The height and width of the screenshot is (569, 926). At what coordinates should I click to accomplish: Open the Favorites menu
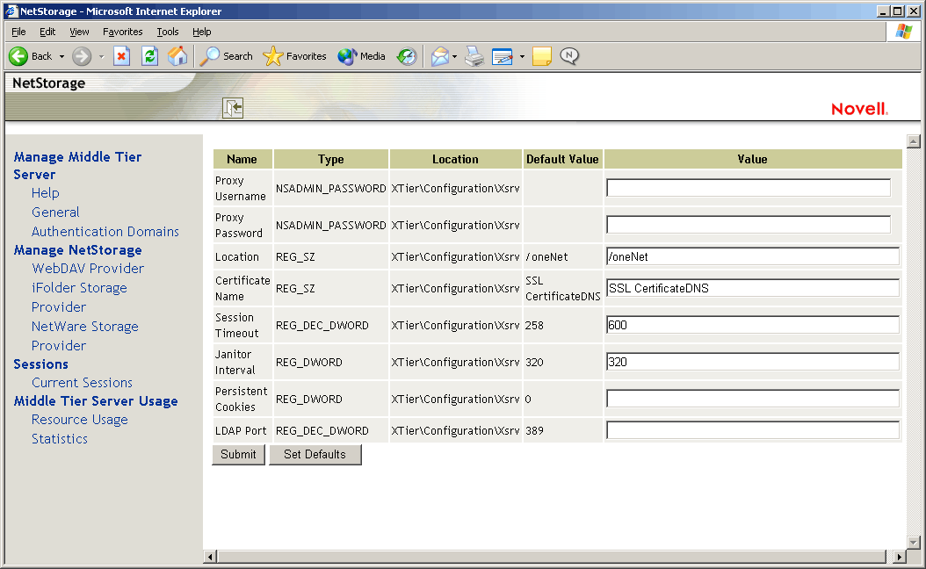pos(122,31)
